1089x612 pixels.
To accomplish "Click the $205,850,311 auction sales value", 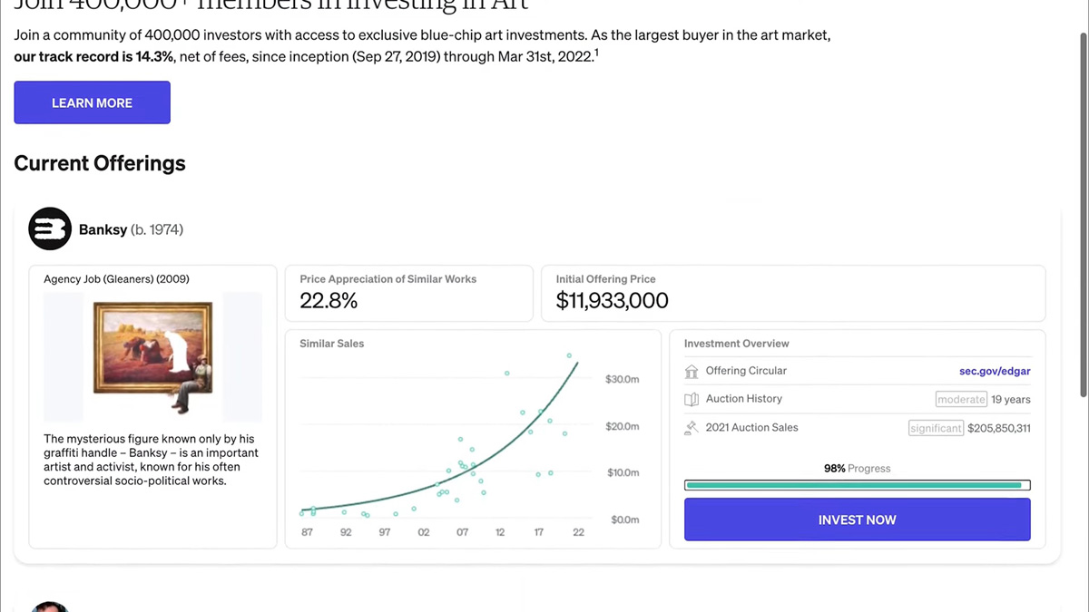I will click(x=999, y=428).
